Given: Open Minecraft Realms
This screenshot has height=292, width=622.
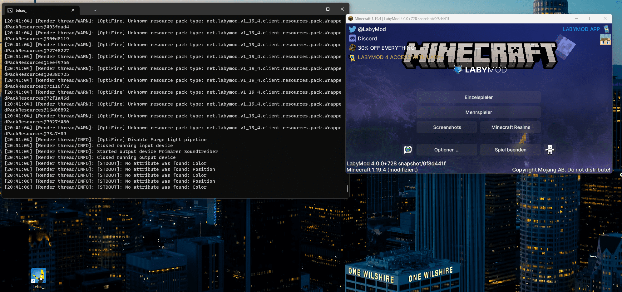Looking at the screenshot, I should coord(511,127).
